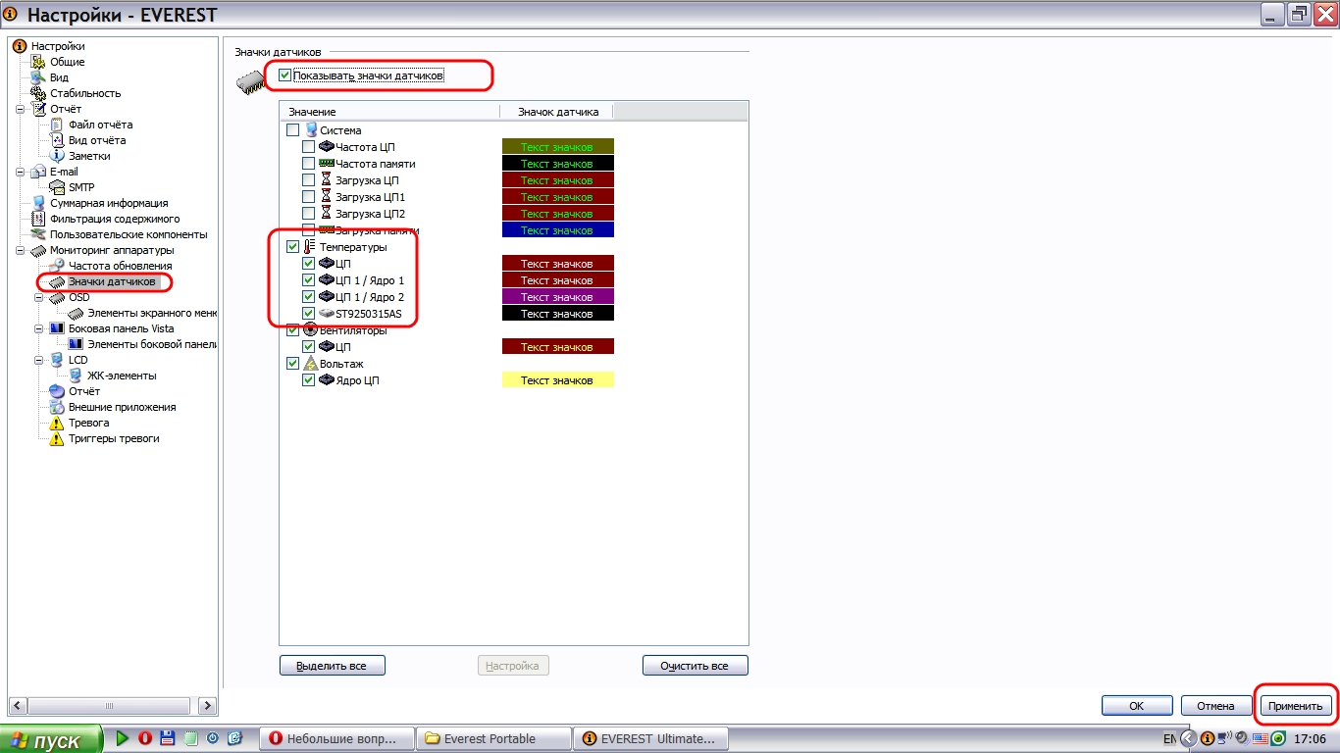
Task: Collapse the LCD tree node
Action: coord(38,360)
